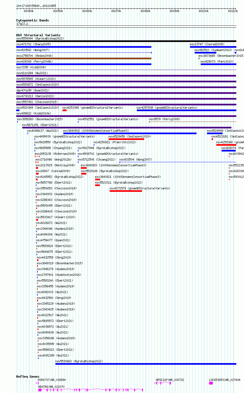This screenshot has width=244, height=393.
Task: Select esv3640918 (1000GenomesConsortiumPhase3) label
Action: click(96, 131)
